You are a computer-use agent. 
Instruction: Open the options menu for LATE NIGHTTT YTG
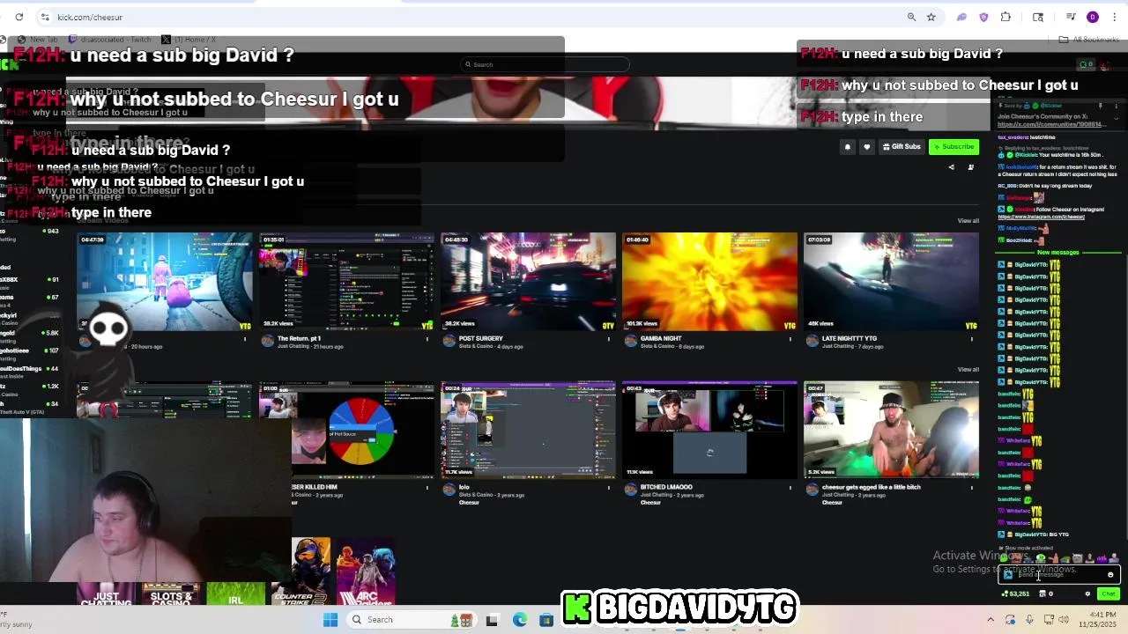click(972, 339)
